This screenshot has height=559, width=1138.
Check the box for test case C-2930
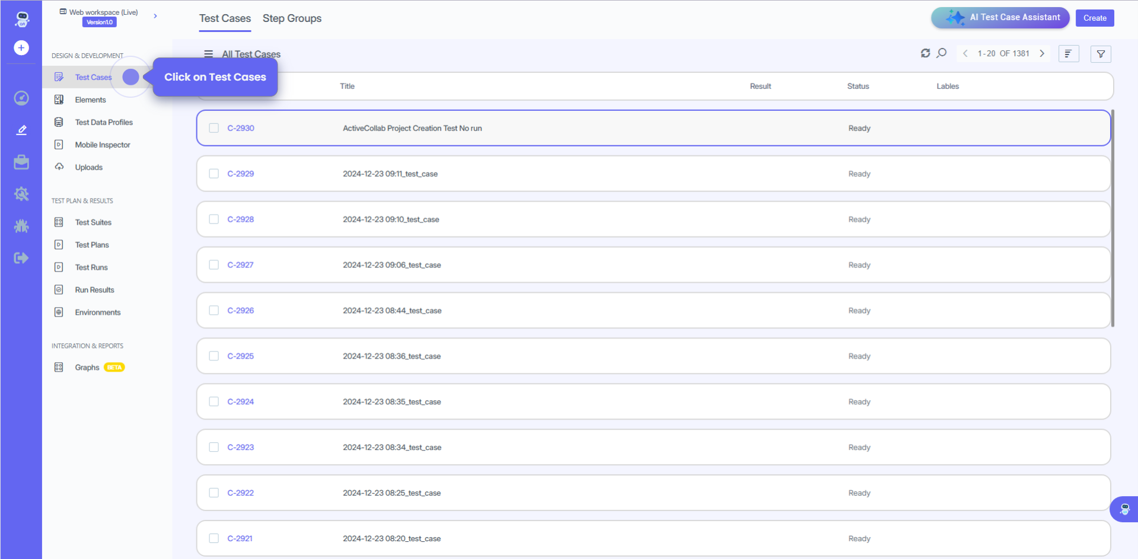(x=214, y=128)
